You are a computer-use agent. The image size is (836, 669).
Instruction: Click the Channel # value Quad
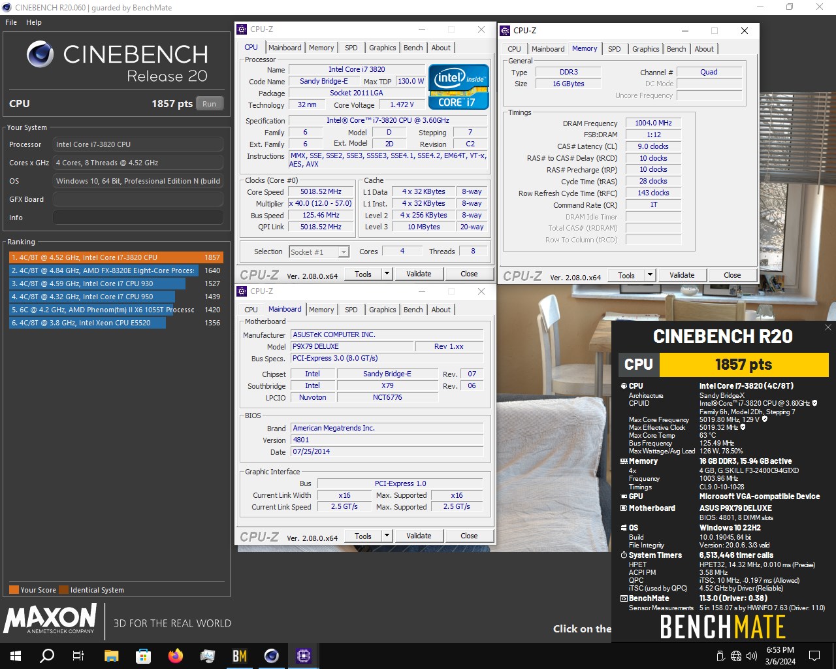tap(709, 72)
